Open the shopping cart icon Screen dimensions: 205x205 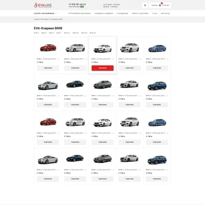pyautogui.click(x=160, y=5)
